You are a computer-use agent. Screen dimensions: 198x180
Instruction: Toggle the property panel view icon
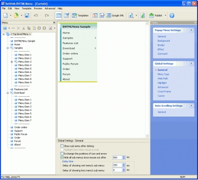pos(66,15)
